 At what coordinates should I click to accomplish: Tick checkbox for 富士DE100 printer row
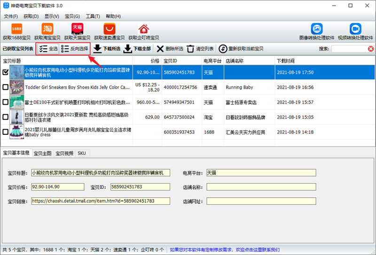6,102
